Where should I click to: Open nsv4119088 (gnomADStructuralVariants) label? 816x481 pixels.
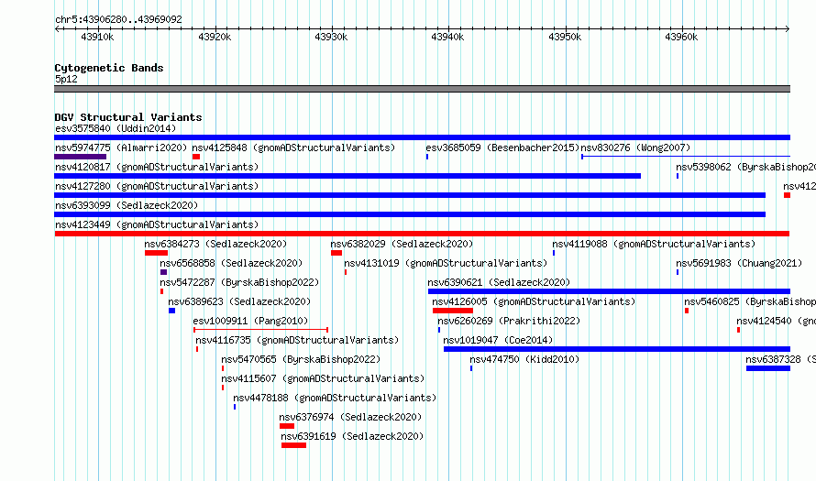click(x=654, y=244)
